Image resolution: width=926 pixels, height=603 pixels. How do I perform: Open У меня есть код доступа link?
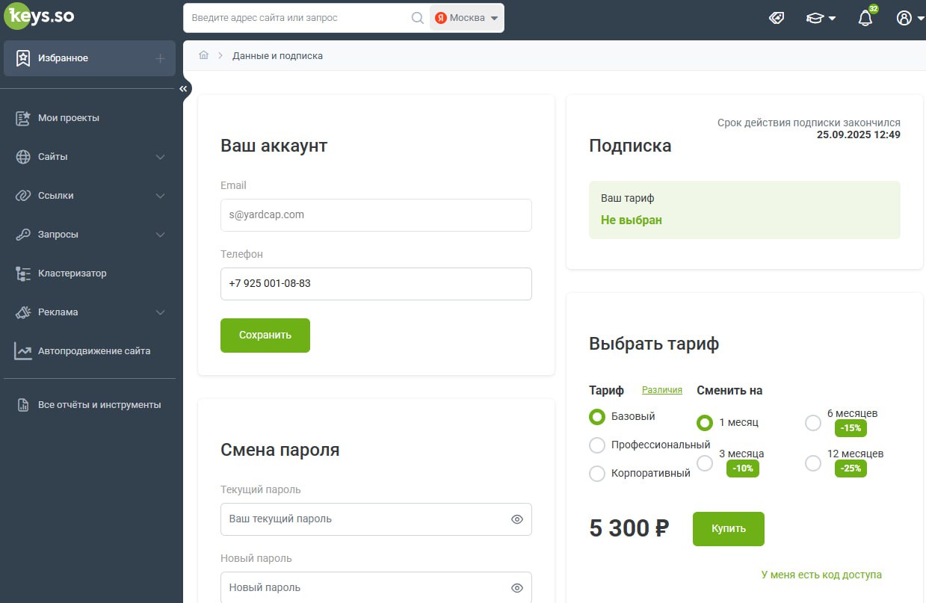[x=821, y=574]
